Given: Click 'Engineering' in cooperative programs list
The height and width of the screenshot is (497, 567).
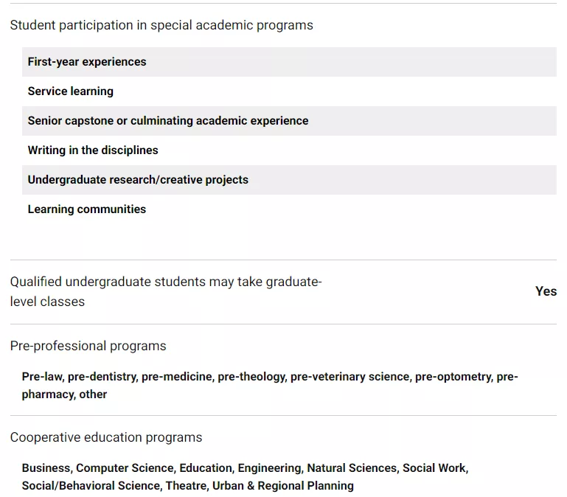Looking at the screenshot, I should (269, 468).
